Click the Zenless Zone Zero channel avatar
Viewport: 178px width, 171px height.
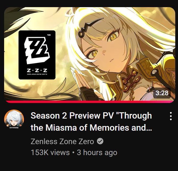(14, 119)
